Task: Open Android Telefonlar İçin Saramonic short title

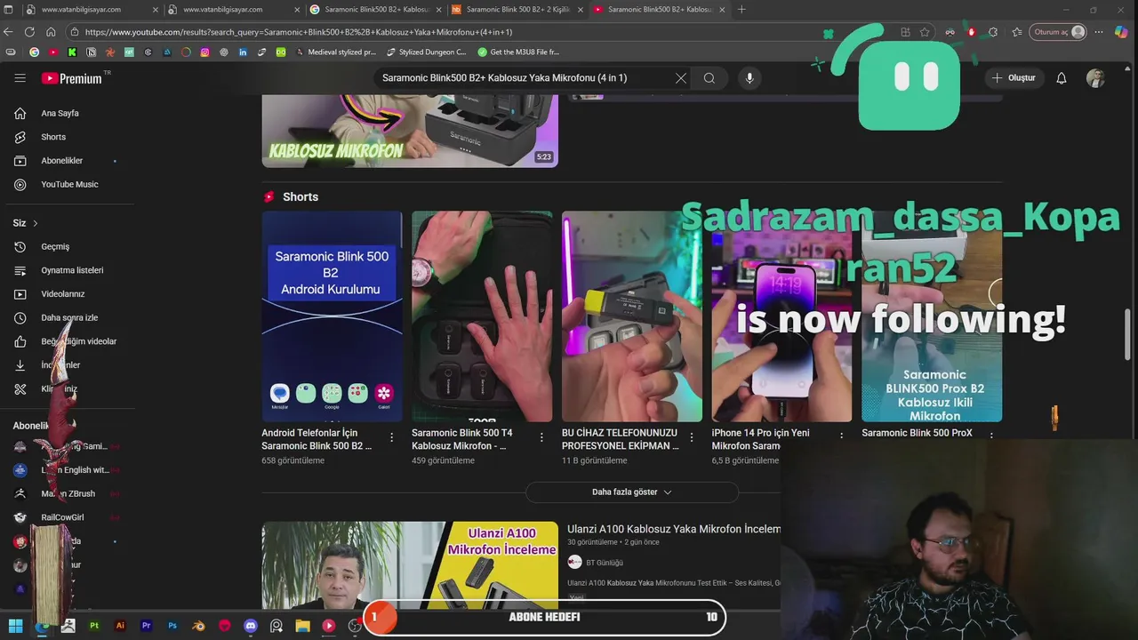Action: coord(318,439)
